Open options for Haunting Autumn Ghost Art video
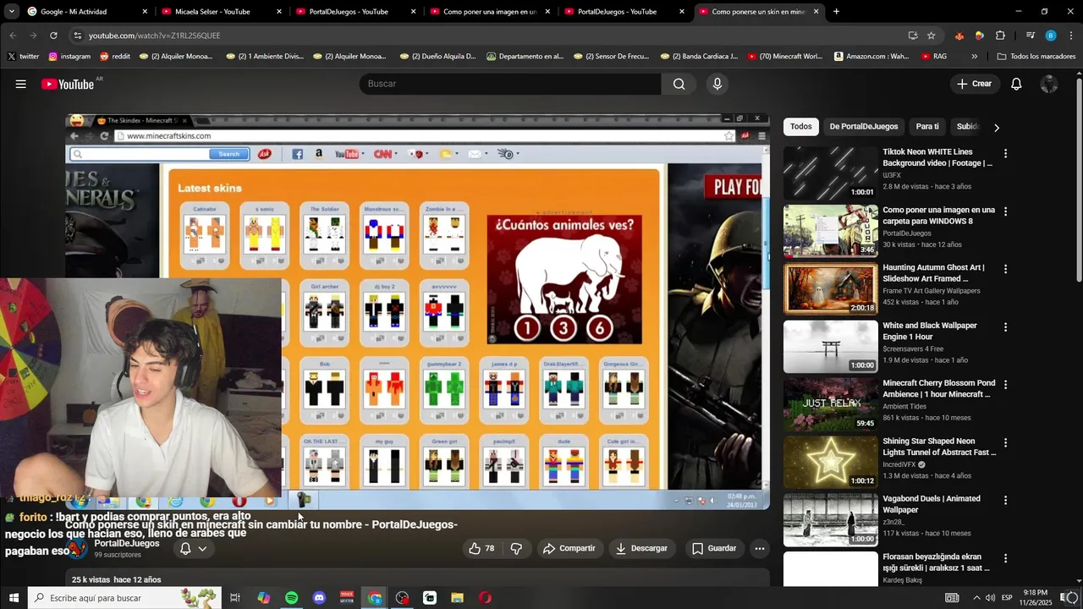The image size is (1083, 609). point(1005,269)
